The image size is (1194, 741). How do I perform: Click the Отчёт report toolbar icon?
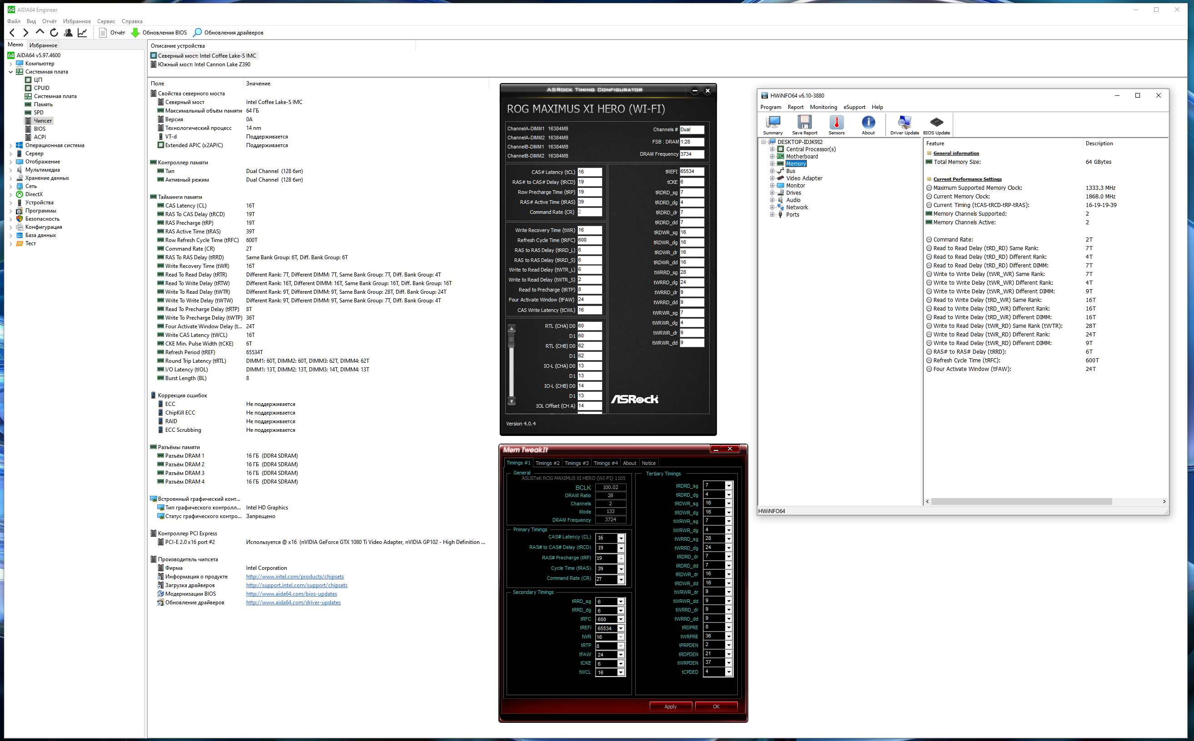pyautogui.click(x=103, y=33)
